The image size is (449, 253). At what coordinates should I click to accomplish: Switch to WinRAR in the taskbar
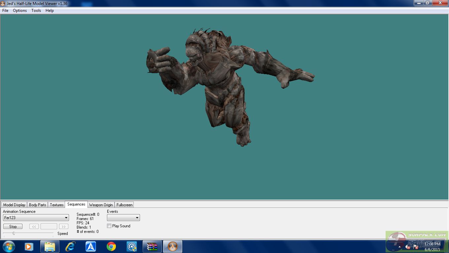point(152,246)
